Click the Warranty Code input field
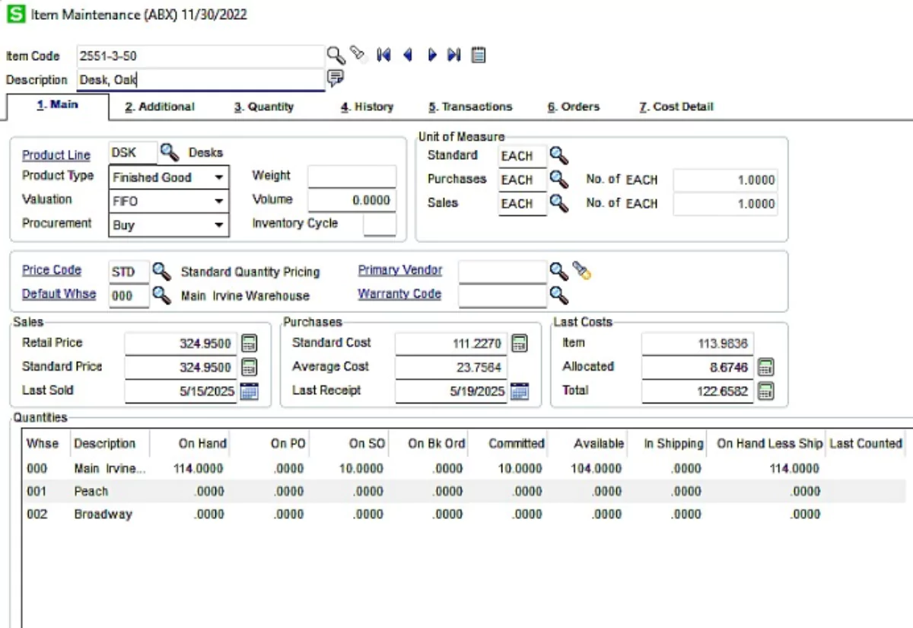Screen dimensions: 913x628 (503, 295)
